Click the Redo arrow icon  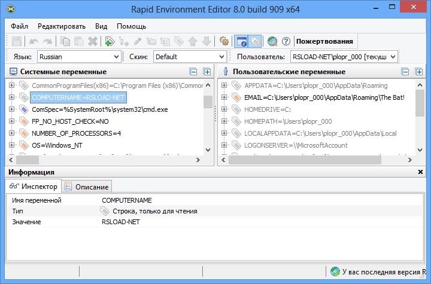[x=47, y=41]
